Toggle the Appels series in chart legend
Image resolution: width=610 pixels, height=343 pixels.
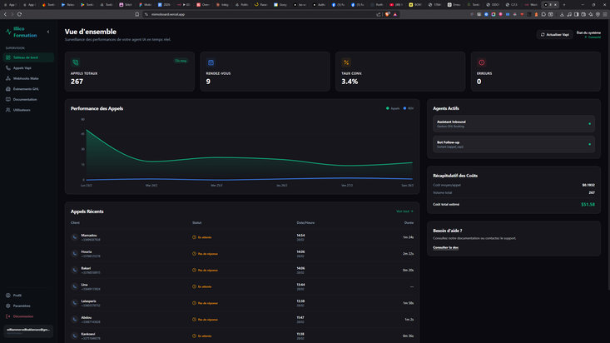393,108
